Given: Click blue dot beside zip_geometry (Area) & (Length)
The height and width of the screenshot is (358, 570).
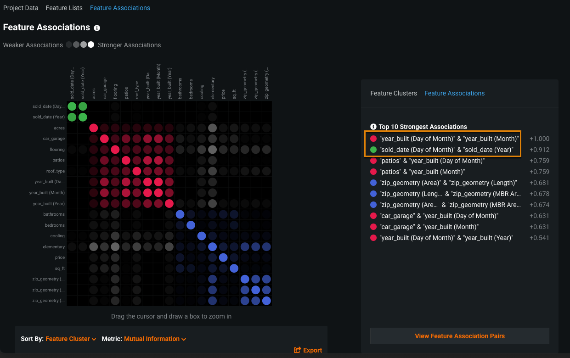Looking at the screenshot, I should (x=373, y=183).
